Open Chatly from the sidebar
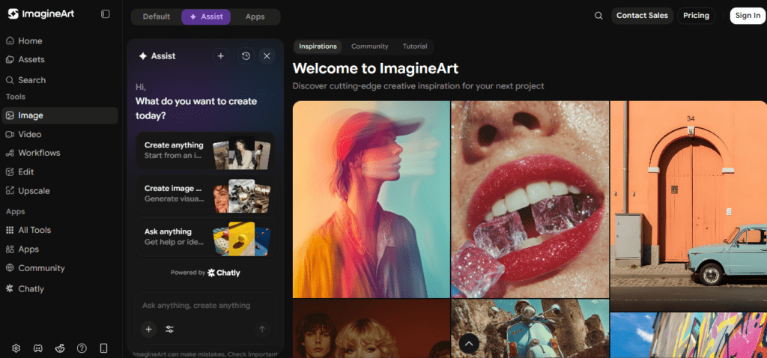Screen dimensions: 767x358 58,289
